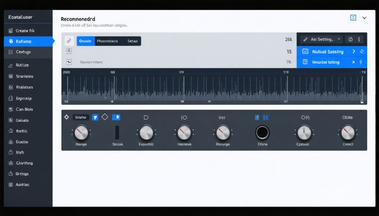Click the Sttatite button in knob panel
Viewport: 379px width, 216px height.
coord(81,117)
